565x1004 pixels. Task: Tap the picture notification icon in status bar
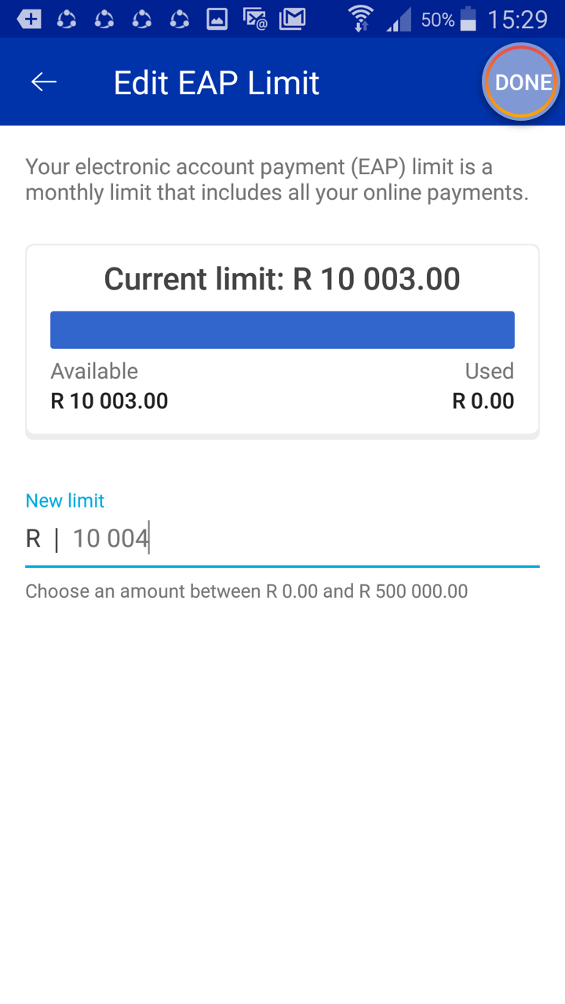point(217,19)
